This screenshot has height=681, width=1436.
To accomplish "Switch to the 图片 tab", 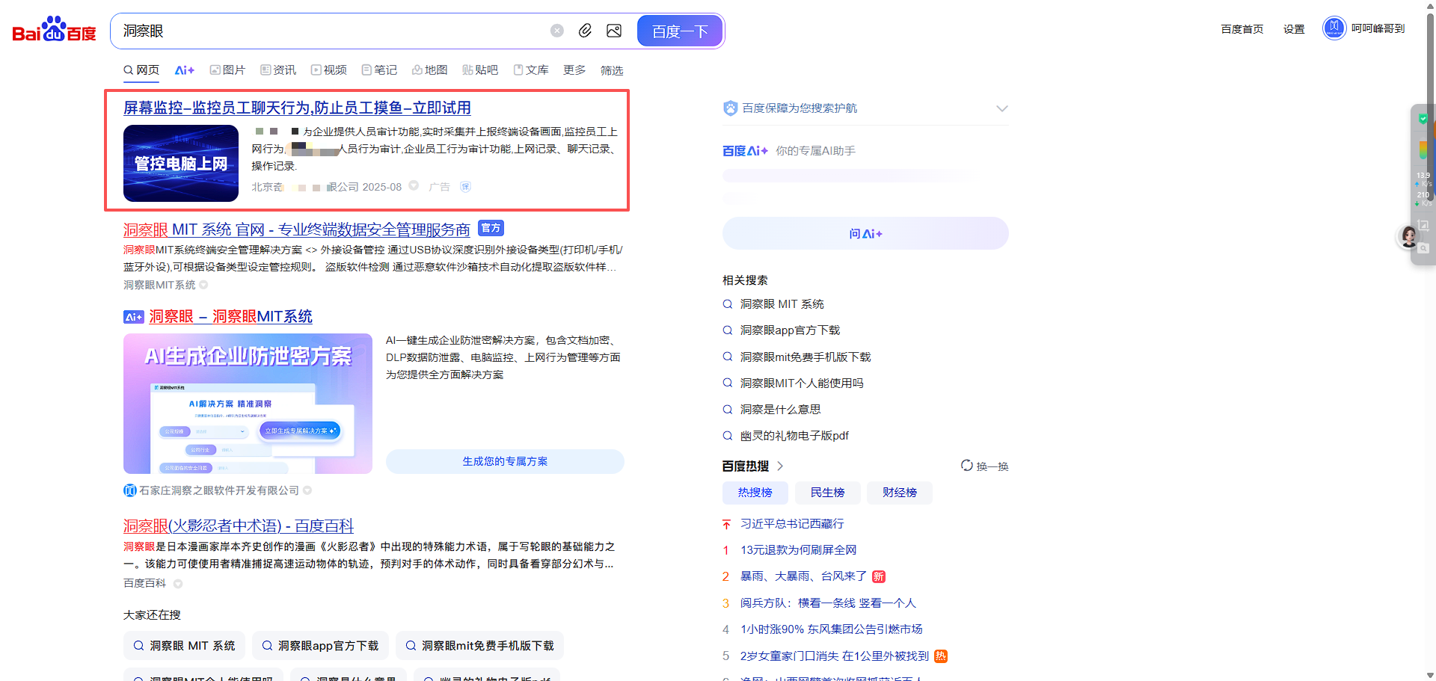I will pos(227,70).
